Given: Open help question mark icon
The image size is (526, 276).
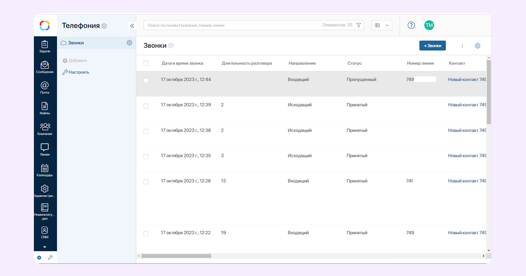Looking at the screenshot, I should click(x=411, y=25).
